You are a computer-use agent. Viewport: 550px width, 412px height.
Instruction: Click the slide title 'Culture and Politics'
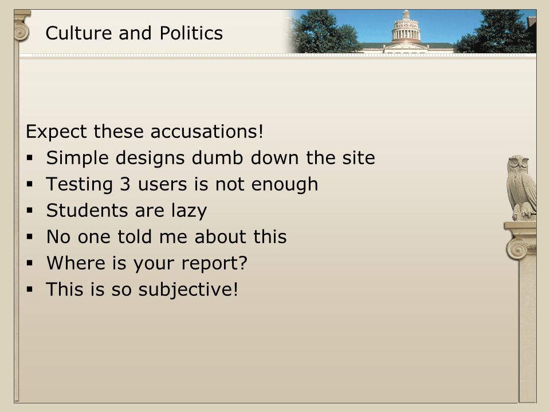134,33
